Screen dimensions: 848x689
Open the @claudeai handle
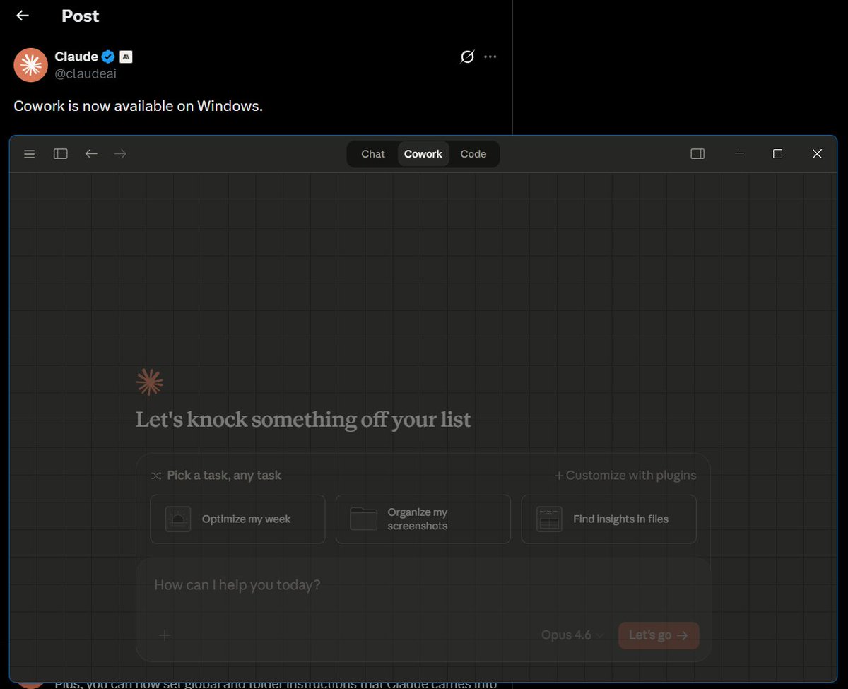[x=86, y=73]
